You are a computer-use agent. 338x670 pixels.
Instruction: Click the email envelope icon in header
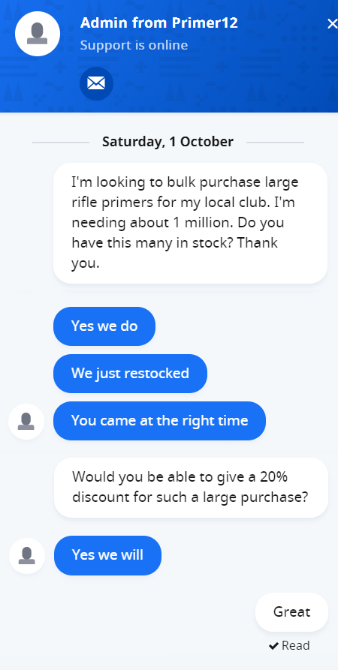[96, 84]
